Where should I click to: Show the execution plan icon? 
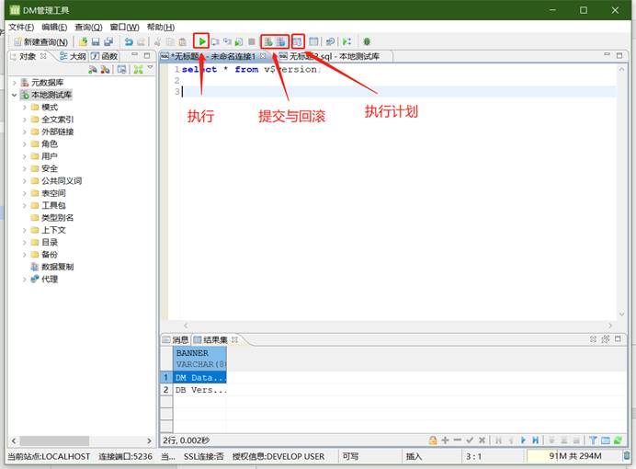tap(298, 41)
